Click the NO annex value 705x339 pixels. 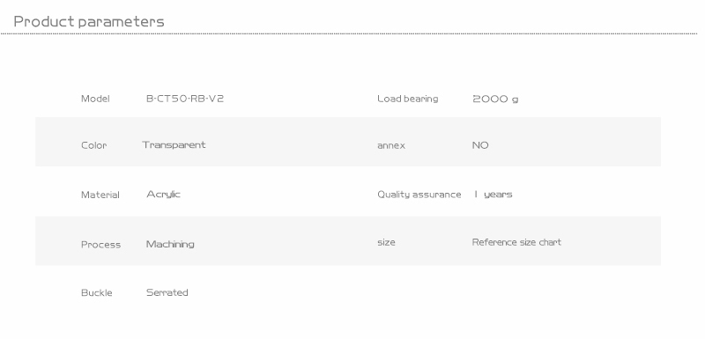(480, 145)
